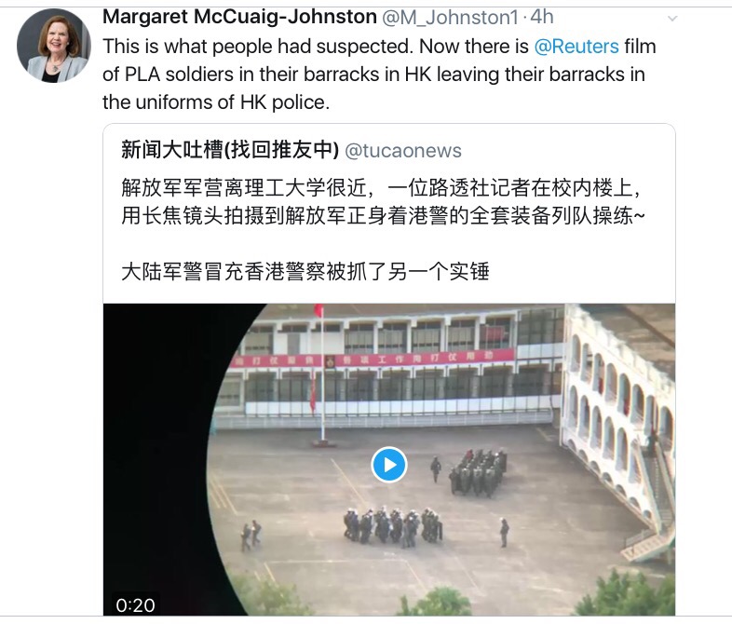The width and height of the screenshot is (732, 624).
Task: Click the @Reuters mention link
Action: 576,47
